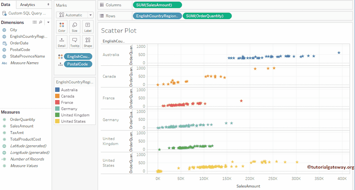The image size is (355, 190).
Task: Click the Dimensions search magnifier icon
Action: (x=41, y=22)
